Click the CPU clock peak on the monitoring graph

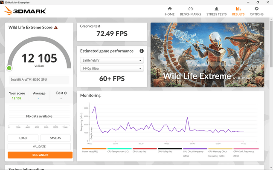(x=95, y=106)
